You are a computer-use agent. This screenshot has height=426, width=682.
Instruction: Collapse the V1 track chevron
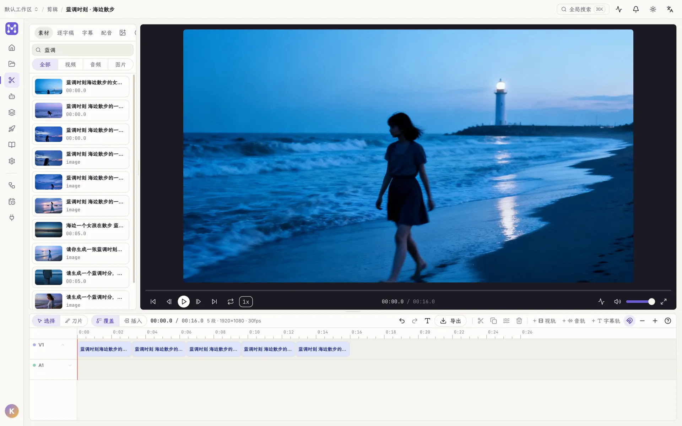[63, 345]
